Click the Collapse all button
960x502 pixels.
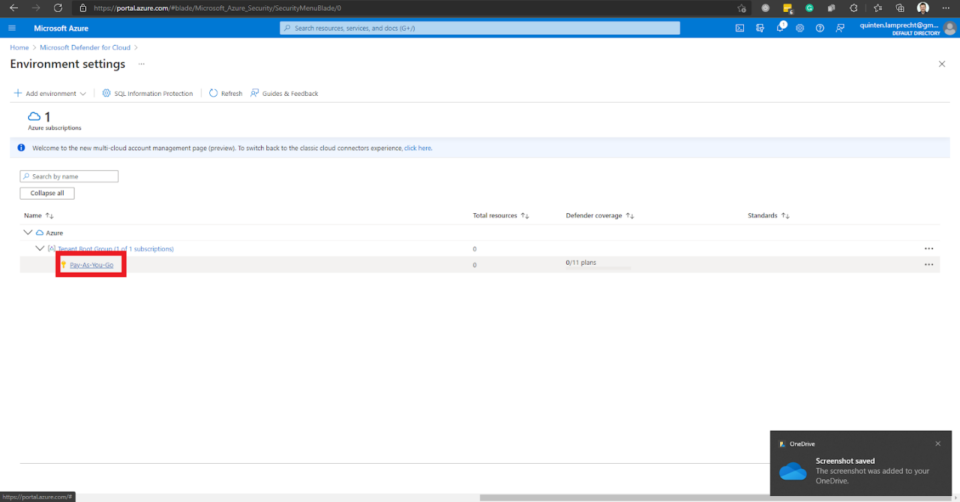pos(47,193)
